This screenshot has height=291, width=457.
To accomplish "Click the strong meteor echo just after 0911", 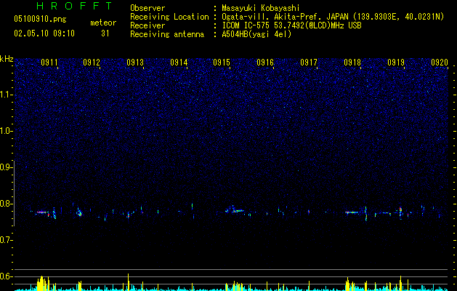I will (41, 212).
